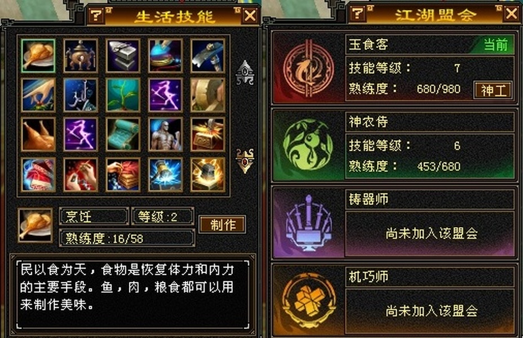
Task: Open help for the 江湖盟会 window
Action: (358, 14)
